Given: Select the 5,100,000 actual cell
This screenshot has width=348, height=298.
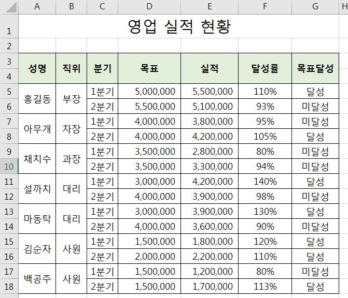Looking at the screenshot, I should (x=210, y=106).
